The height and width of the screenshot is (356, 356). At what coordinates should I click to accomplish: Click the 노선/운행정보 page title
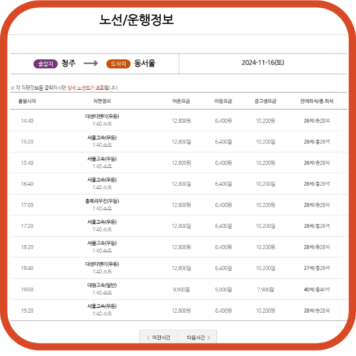tap(136, 20)
